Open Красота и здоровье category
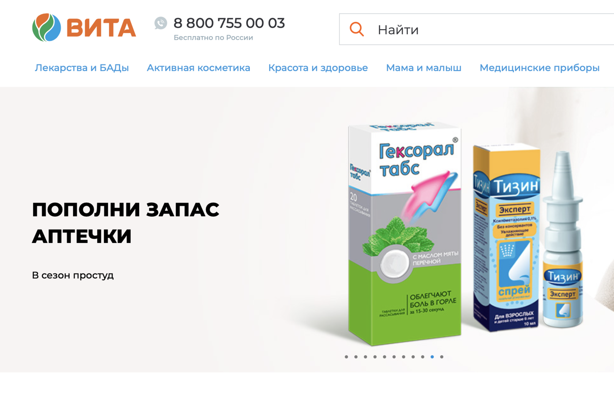This screenshot has height=406, width=614. tap(318, 68)
